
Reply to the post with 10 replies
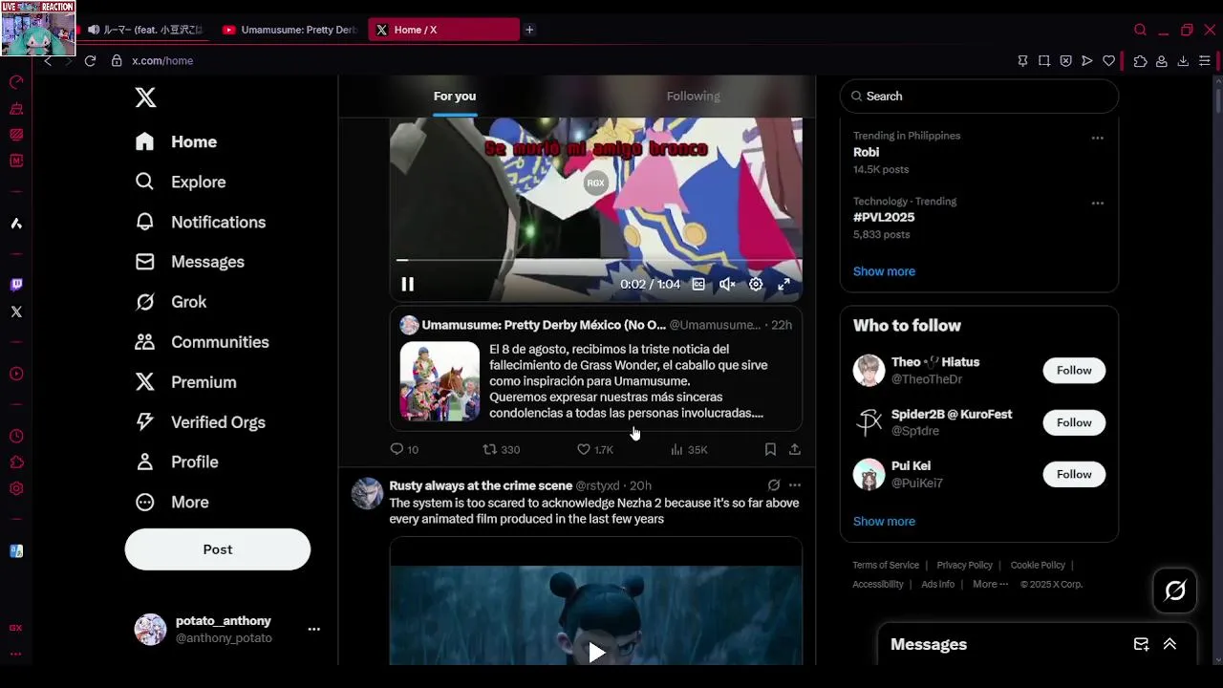[x=404, y=449]
